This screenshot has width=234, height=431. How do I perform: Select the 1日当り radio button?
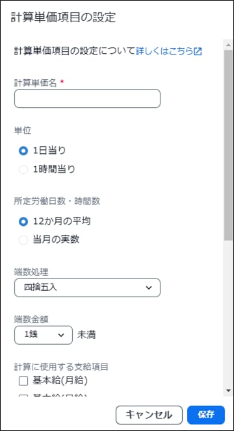(23, 151)
